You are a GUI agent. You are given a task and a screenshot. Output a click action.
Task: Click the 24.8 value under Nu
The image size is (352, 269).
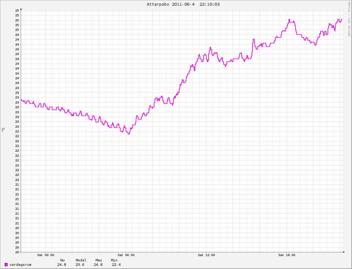pos(62,265)
